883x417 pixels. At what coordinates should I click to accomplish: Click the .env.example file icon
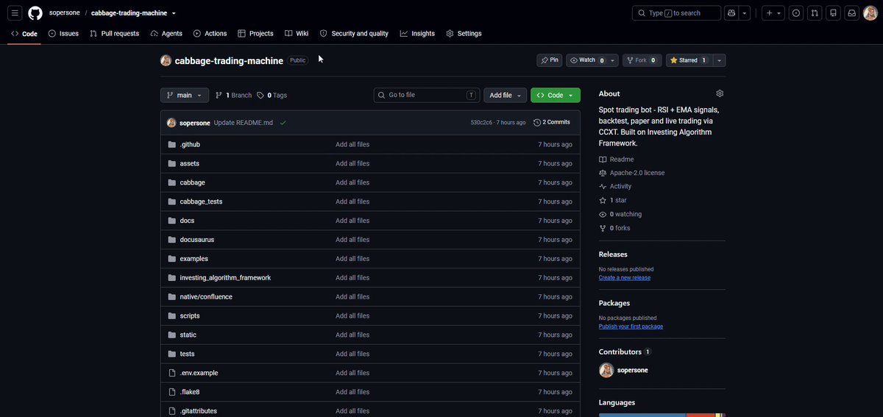(172, 373)
